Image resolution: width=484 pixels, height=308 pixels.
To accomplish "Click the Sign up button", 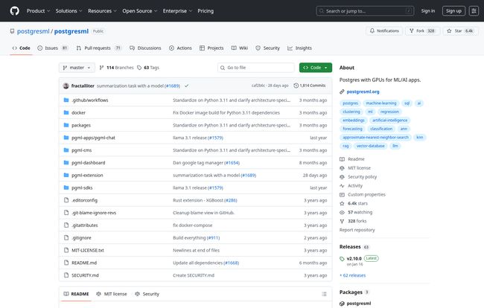I will pos(453,11).
